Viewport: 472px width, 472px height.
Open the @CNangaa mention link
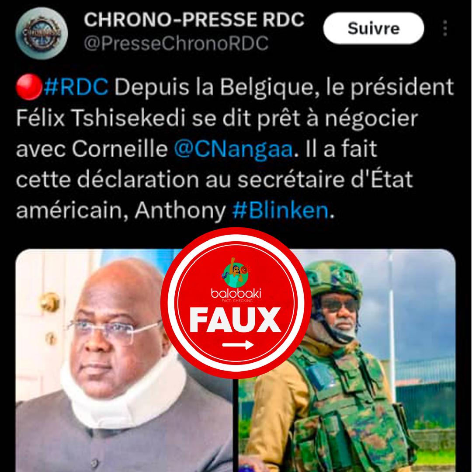coord(233,149)
